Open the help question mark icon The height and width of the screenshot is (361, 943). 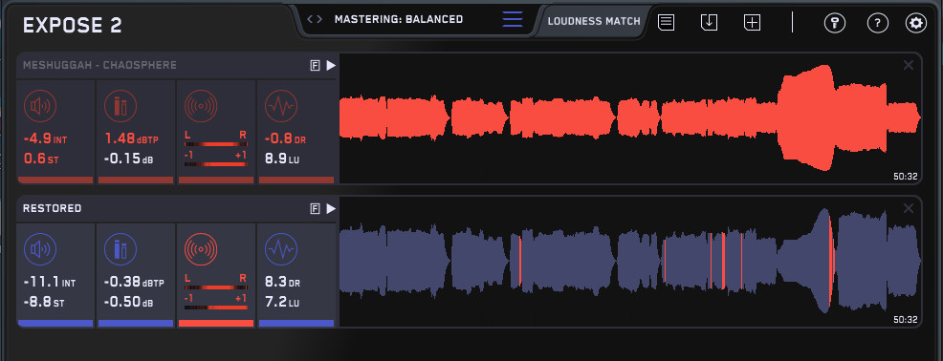click(877, 23)
